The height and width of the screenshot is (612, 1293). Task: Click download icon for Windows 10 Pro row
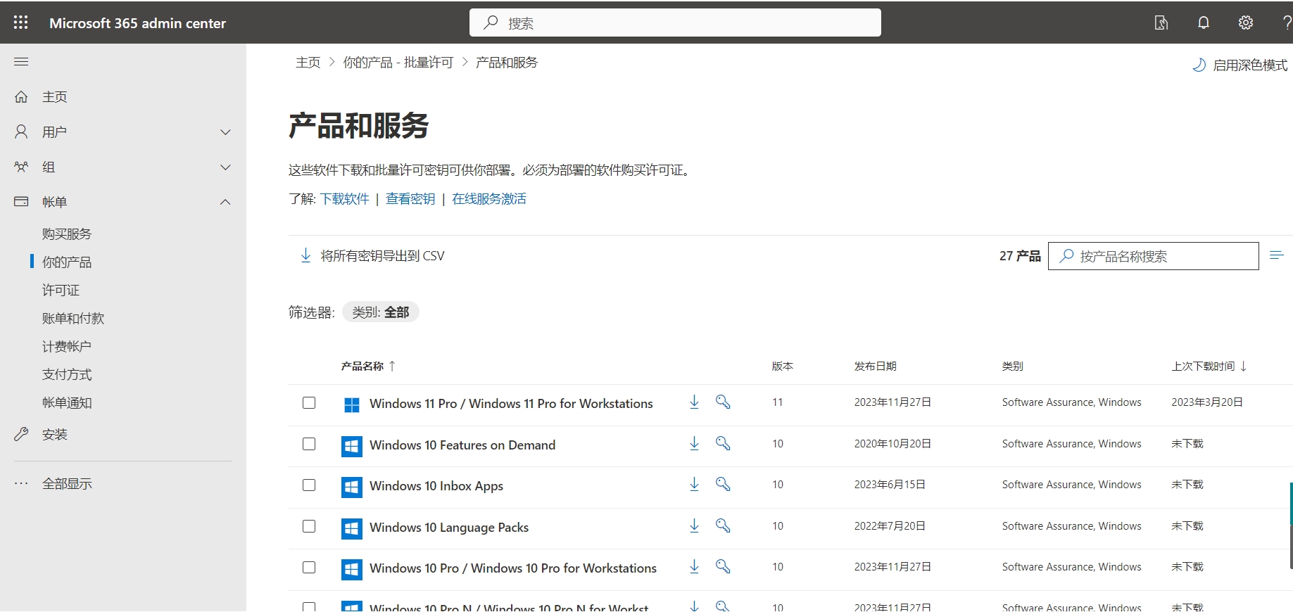pyautogui.click(x=694, y=566)
